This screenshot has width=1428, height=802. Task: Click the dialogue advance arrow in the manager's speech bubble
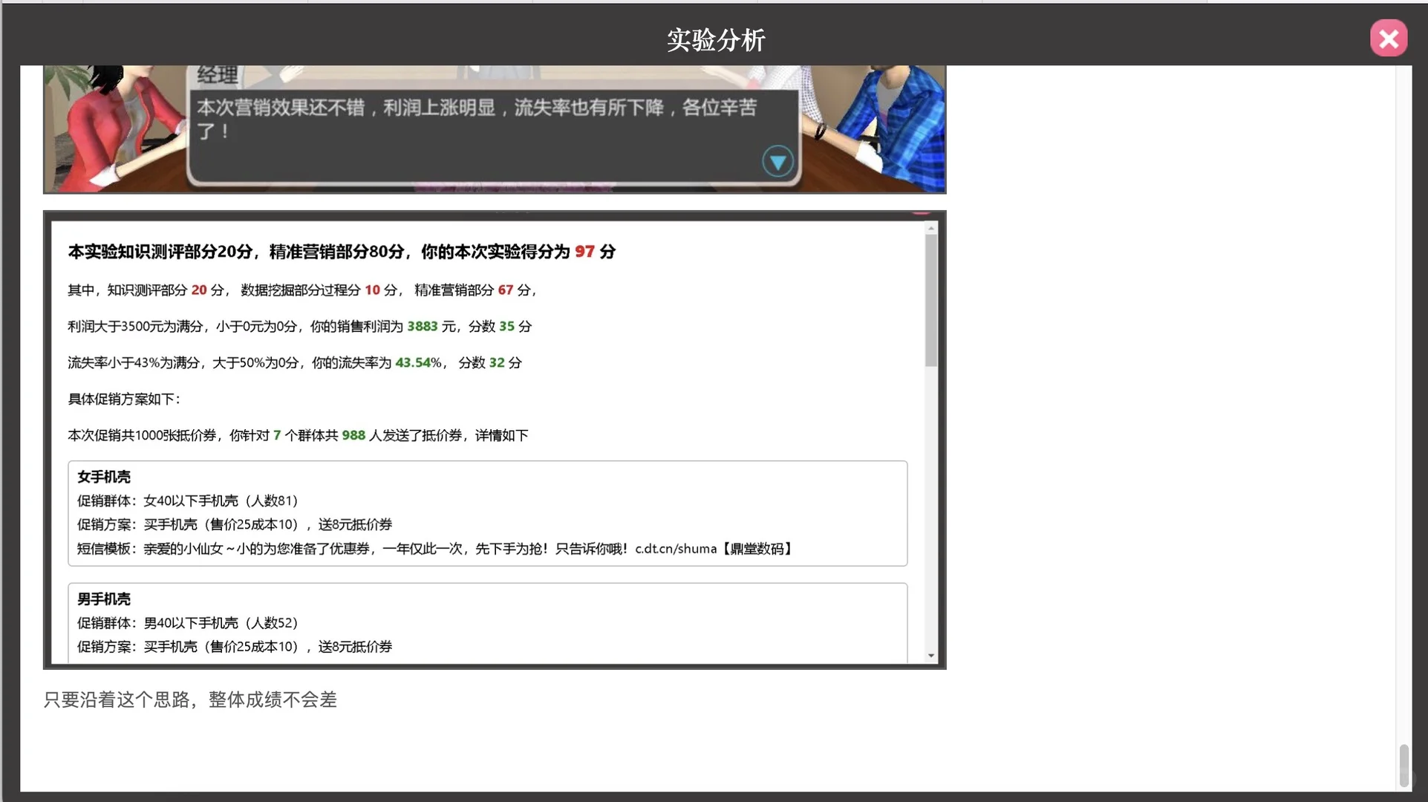coord(777,160)
